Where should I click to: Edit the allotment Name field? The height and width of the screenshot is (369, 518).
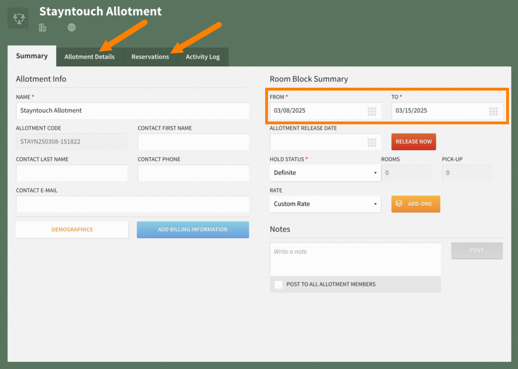pos(132,111)
